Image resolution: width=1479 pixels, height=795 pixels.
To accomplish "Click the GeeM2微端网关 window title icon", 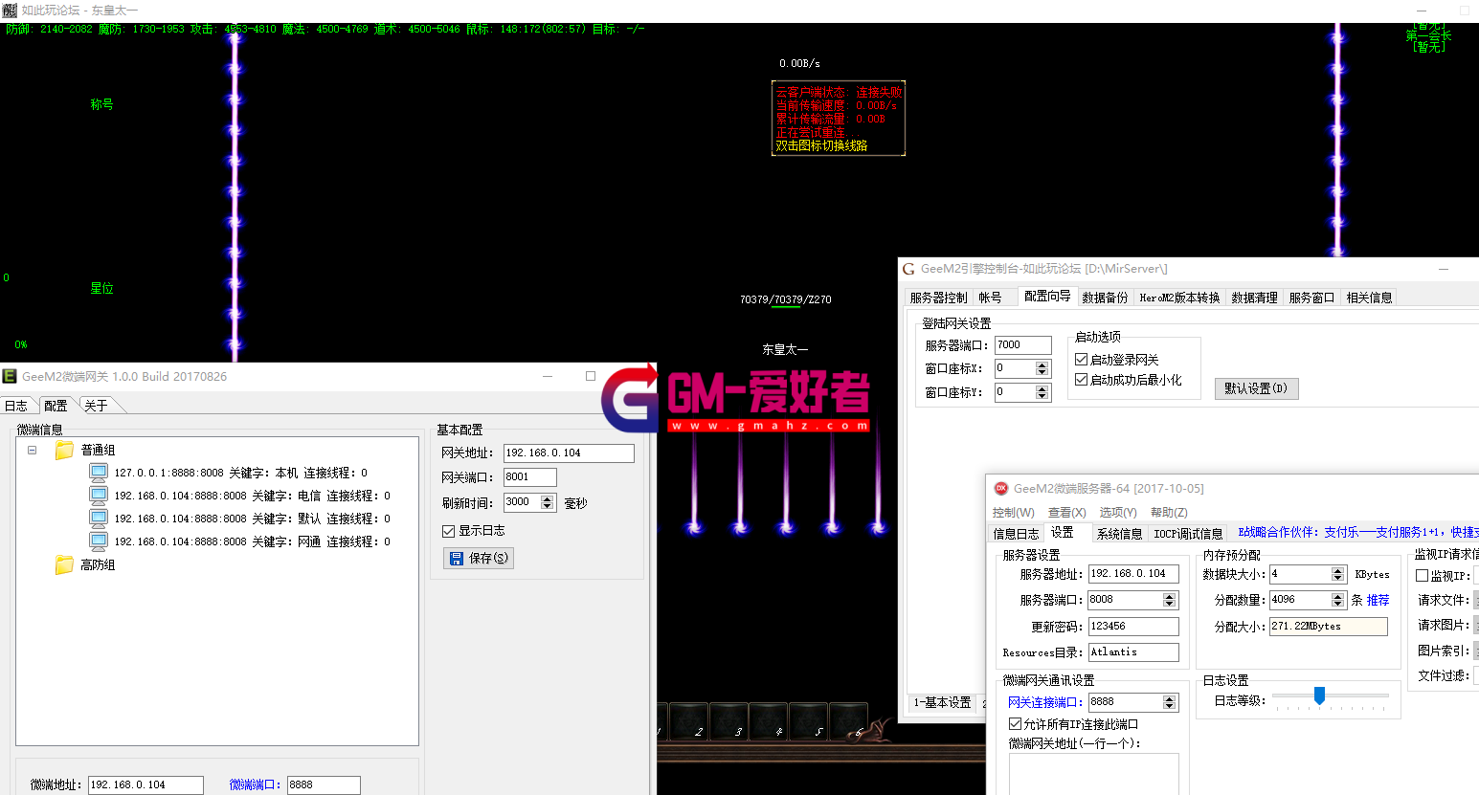I will click(x=10, y=376).
